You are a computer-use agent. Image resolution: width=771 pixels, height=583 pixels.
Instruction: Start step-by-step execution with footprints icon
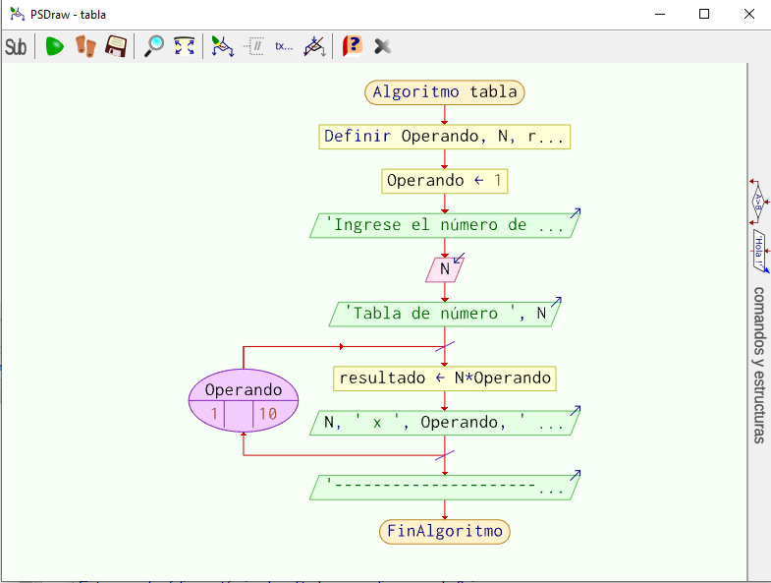click(85, 47)
